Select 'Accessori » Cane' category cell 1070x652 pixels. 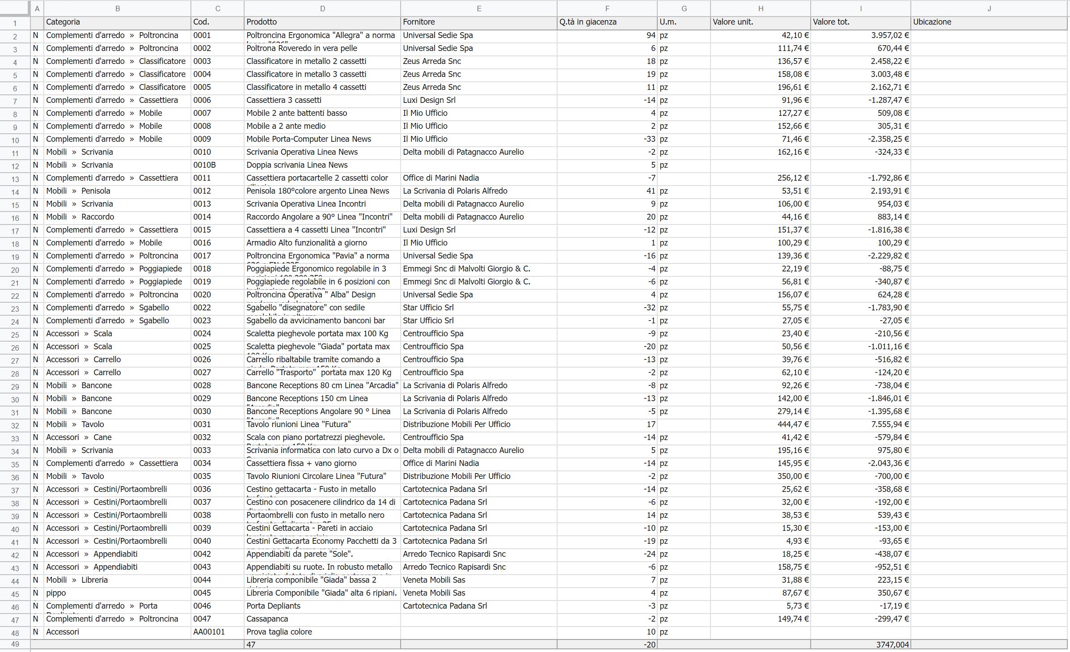click(117, 438)
